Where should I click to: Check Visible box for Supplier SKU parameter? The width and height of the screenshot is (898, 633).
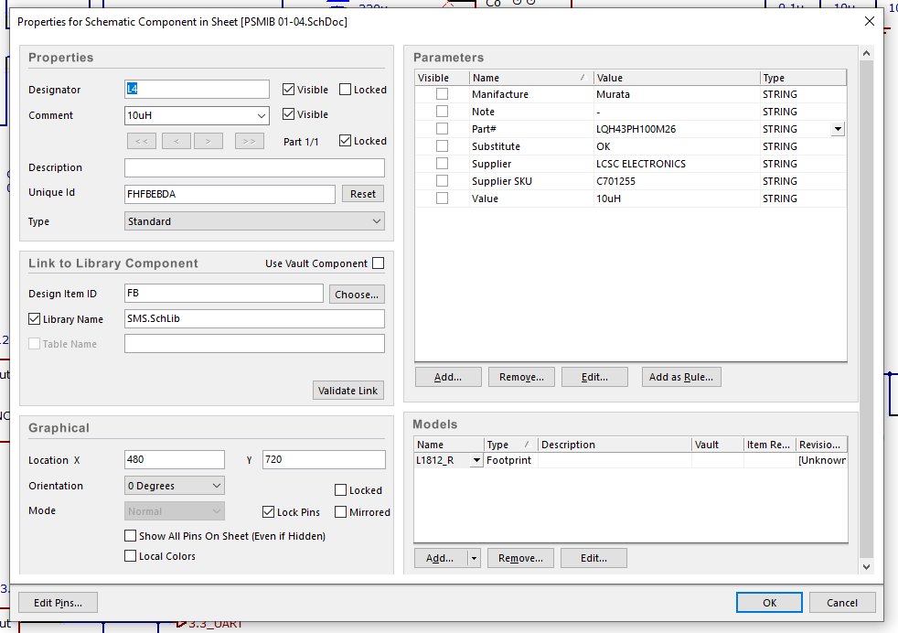[442, 181]
